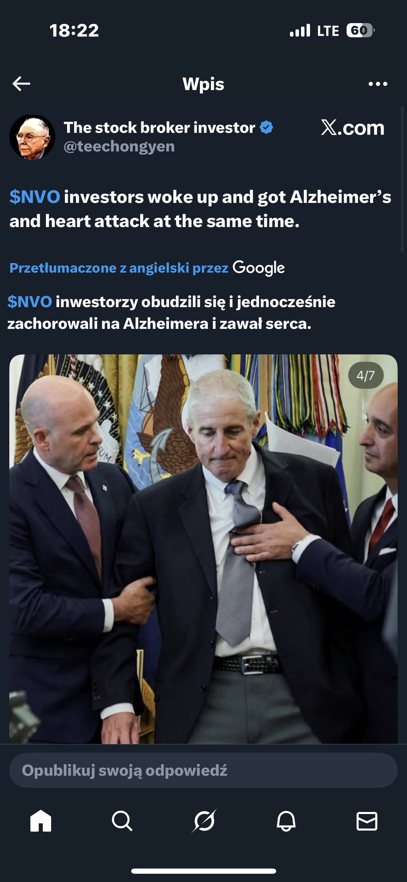Screen dimensions: 407x882
Task: Tap the 4/7 image counter badge
Action: 366,375
